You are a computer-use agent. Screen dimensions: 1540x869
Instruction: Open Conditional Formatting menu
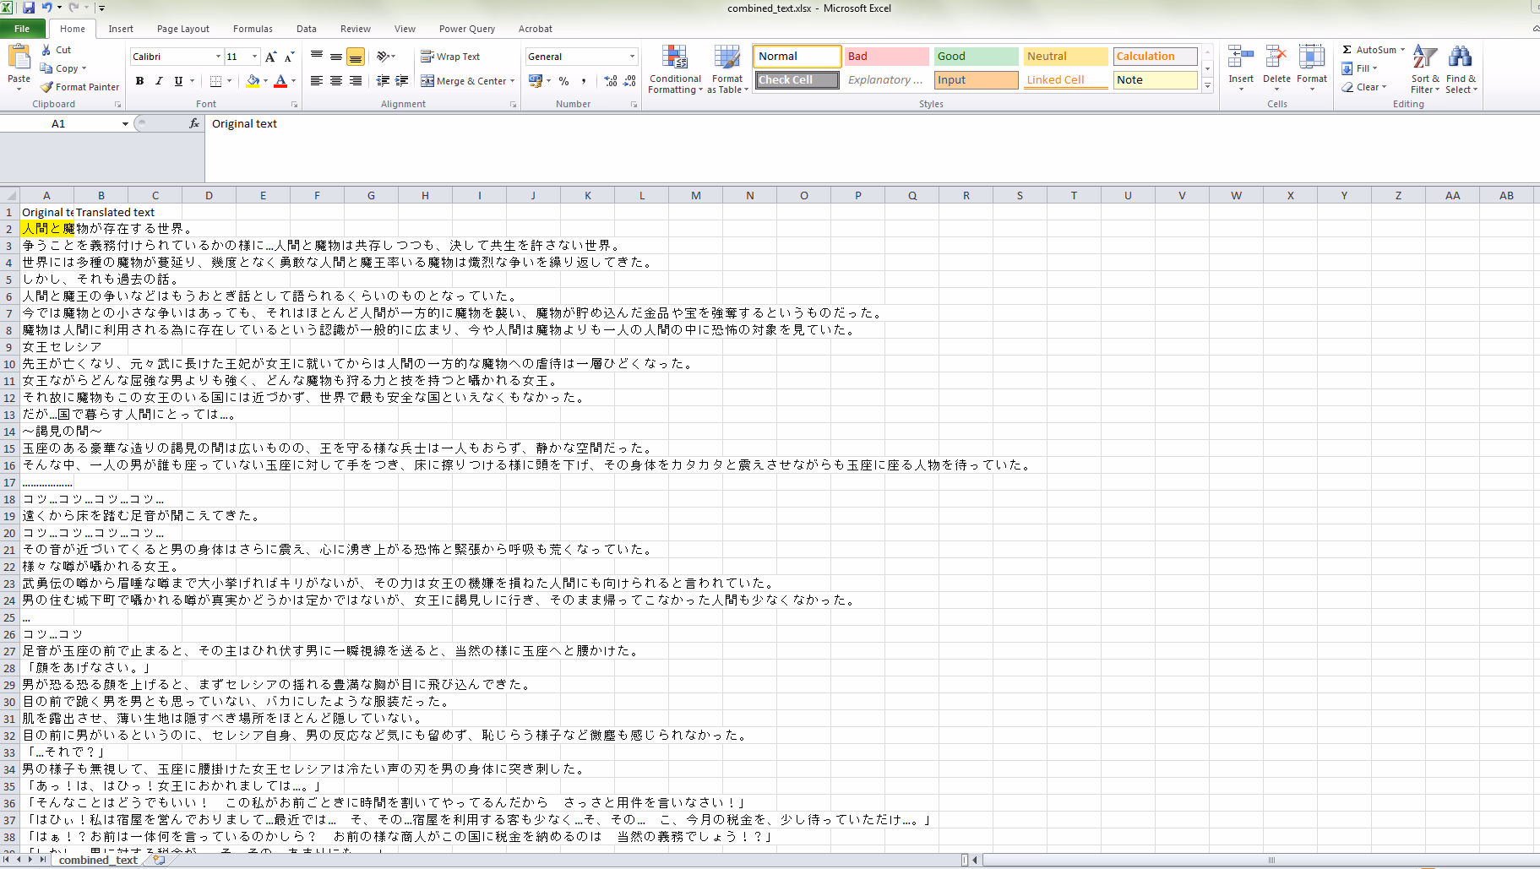tap(674, 69)
